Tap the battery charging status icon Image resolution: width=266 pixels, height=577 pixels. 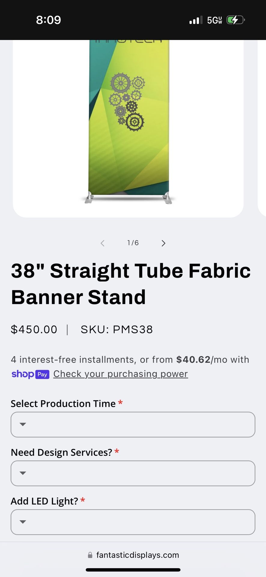235,20
